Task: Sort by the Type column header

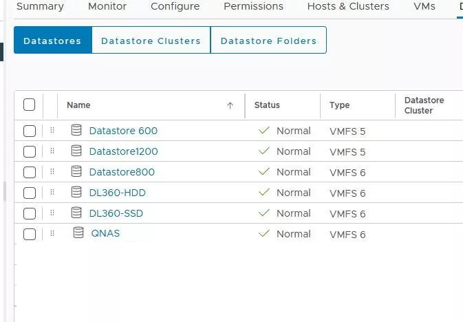Action: pyautogui.click(x=340, y=105)
